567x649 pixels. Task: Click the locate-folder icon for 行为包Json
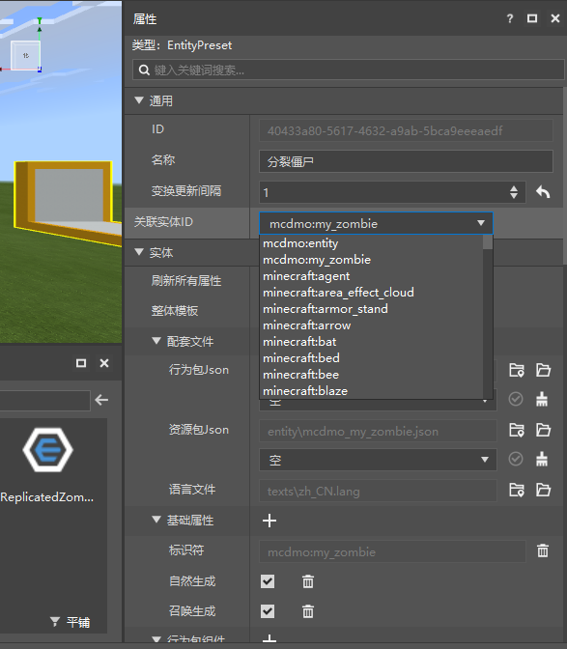(517, 370)
